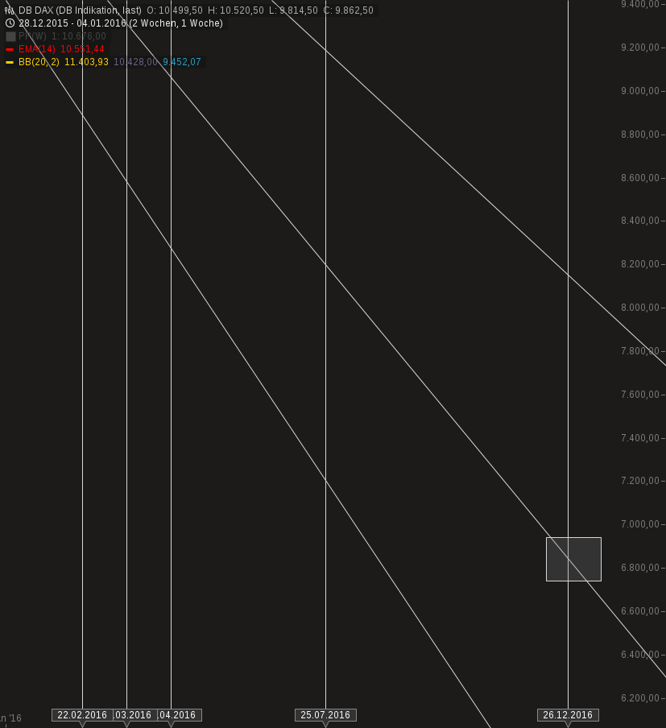The height and width of the screenshot is (728, 666).
Task: Select the 25.07.2016 date marker
Action: (x=325, y=715)
